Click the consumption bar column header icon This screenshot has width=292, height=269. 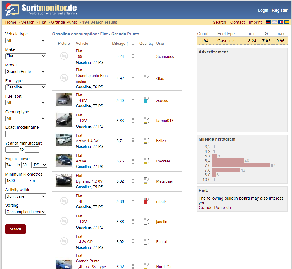click(133, 43)
